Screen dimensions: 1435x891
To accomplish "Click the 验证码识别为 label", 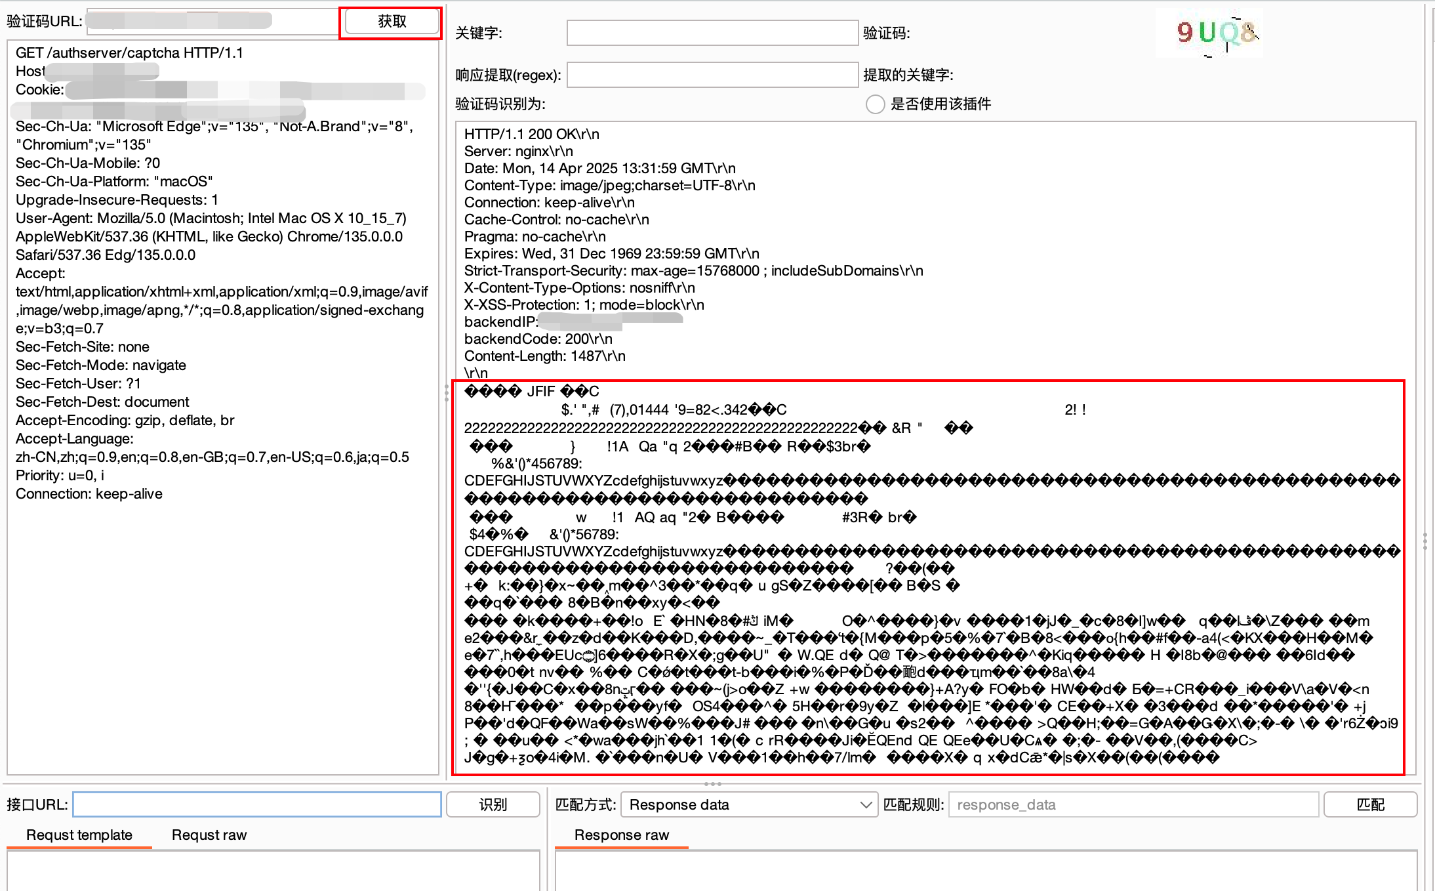I will [x=500, y=104].
